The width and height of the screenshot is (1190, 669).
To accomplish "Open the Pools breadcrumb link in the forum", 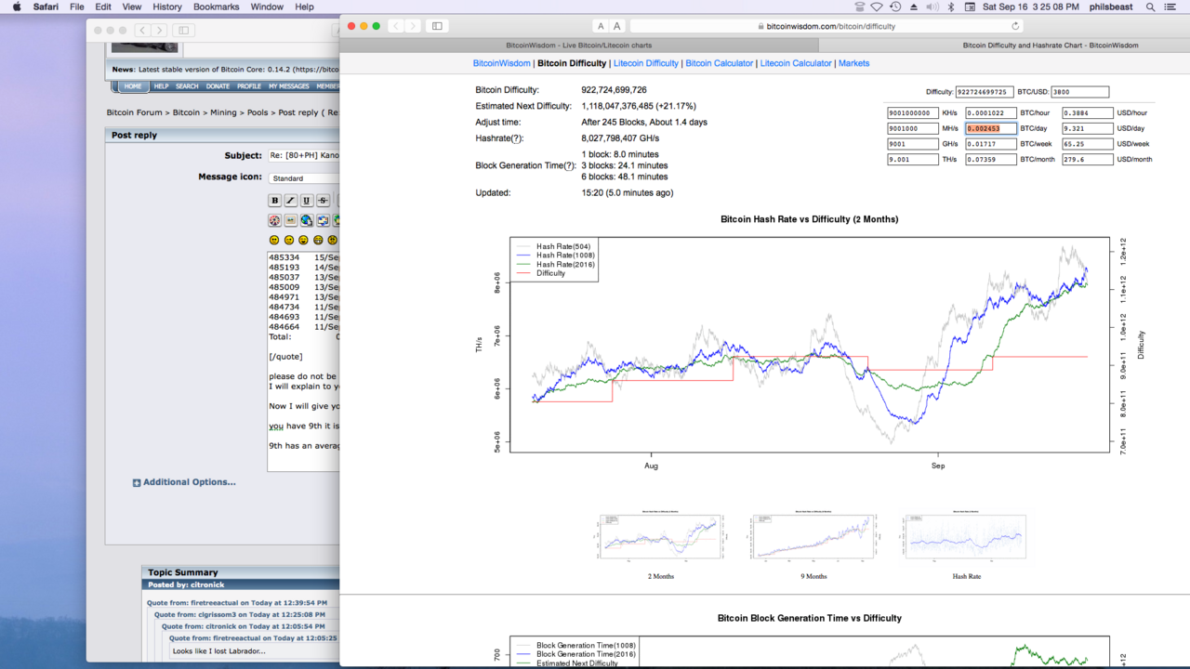I will [258, 112].
